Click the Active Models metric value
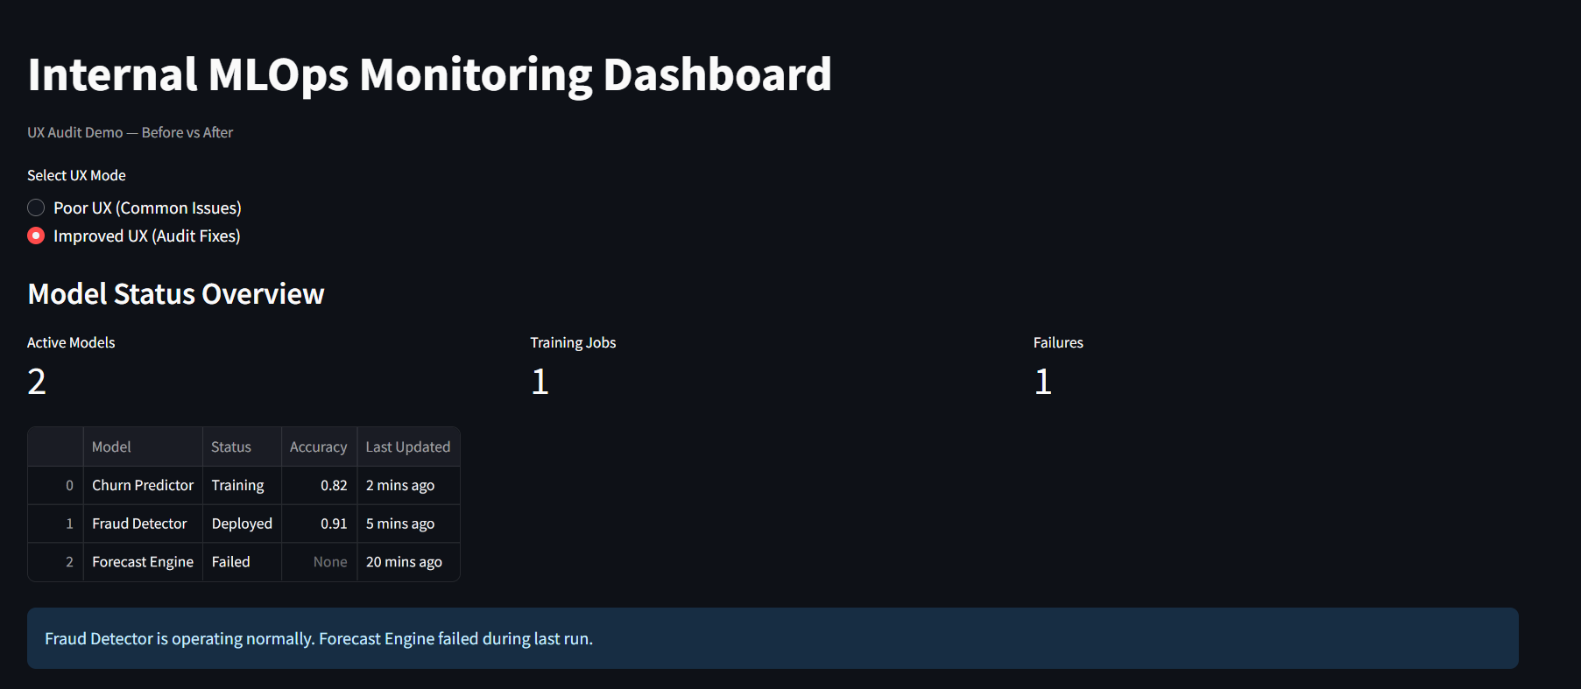This screenshot has width=1581, height=689. (x=37, y=382)
